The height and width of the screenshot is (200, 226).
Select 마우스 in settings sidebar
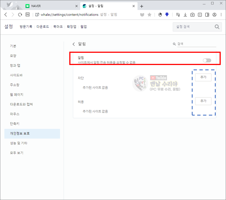32,114
